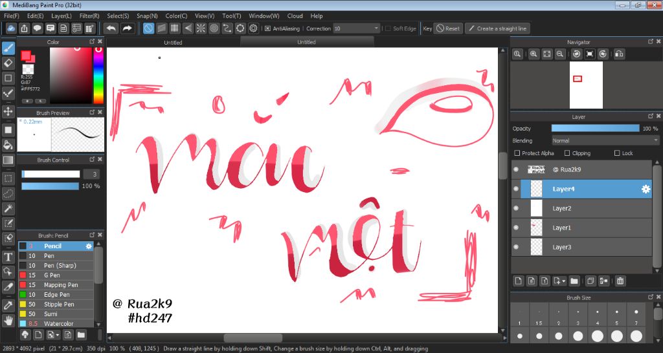Open the Filter menu
Image resolution: width=663 pixels, height=353 pixels.
[x=89, y=16]
